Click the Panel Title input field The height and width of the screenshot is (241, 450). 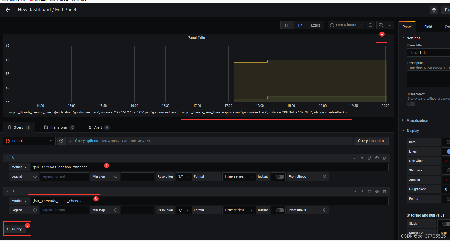pos(428,53)
